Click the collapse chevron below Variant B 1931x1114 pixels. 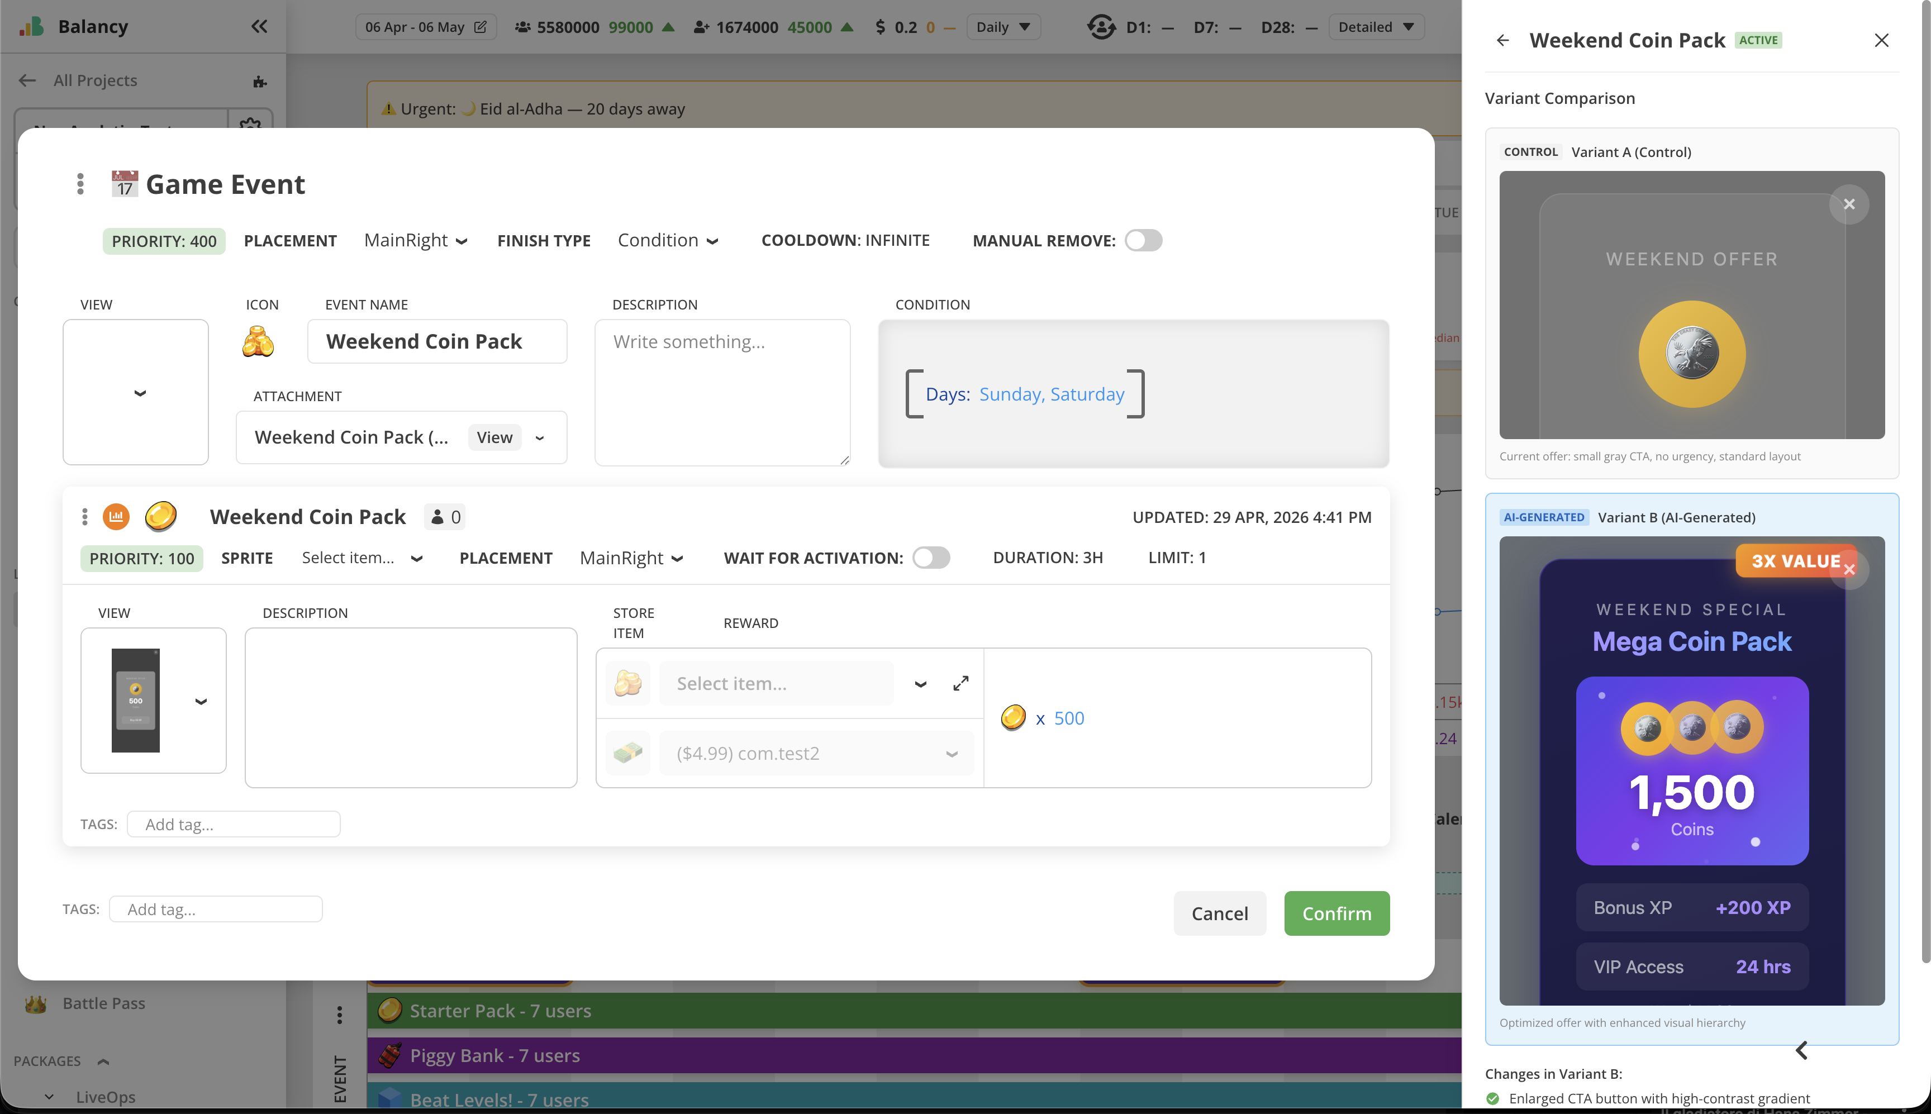1802,1050
